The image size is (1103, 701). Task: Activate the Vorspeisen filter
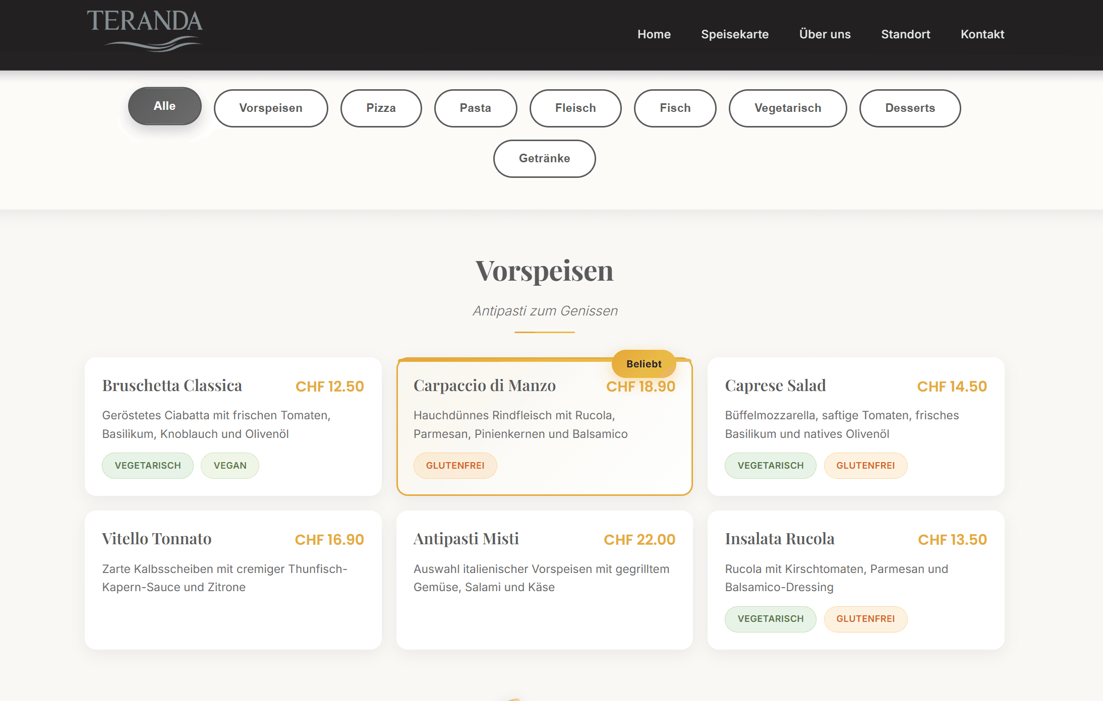(270, 108)
